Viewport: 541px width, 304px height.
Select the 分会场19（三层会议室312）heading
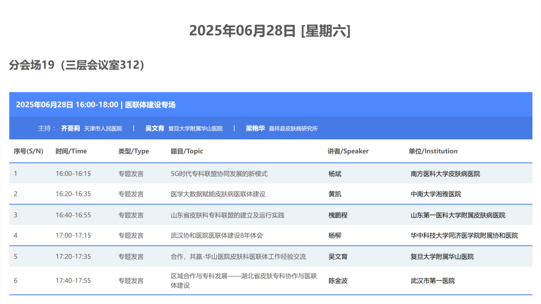pos(76,65)
